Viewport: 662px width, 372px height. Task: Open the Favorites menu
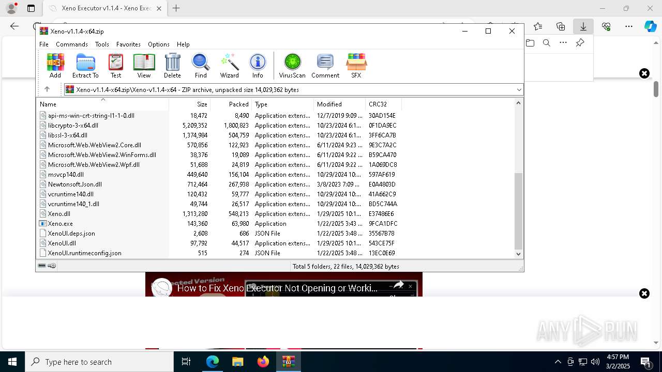coord(128,44)
